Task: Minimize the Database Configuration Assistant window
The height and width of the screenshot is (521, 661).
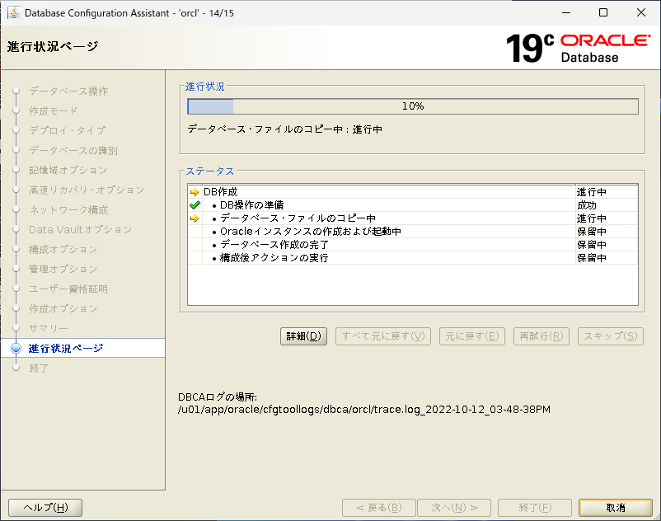Action: point(566,12)
